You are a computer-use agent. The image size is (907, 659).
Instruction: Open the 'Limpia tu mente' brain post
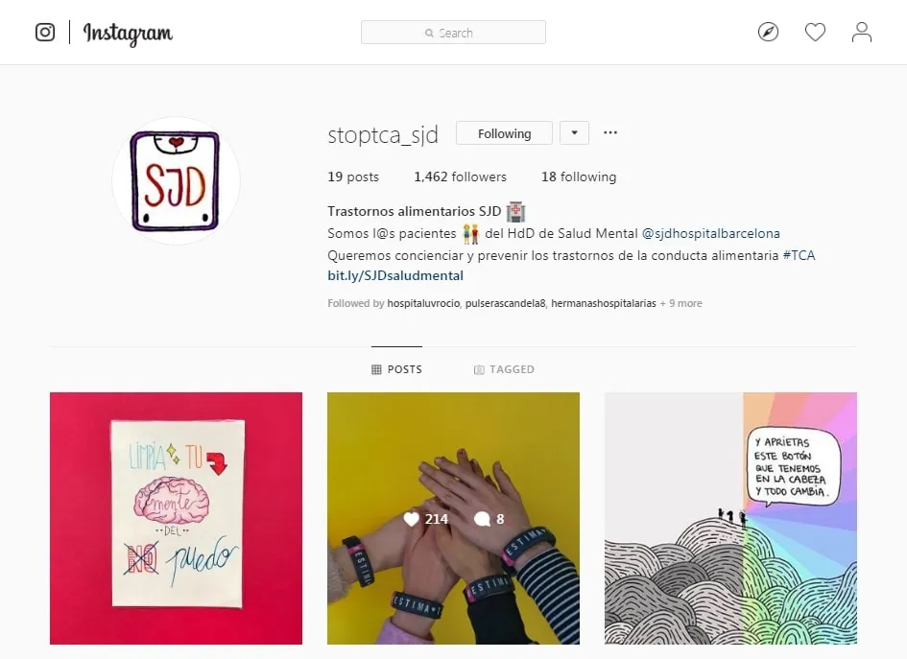176,519
